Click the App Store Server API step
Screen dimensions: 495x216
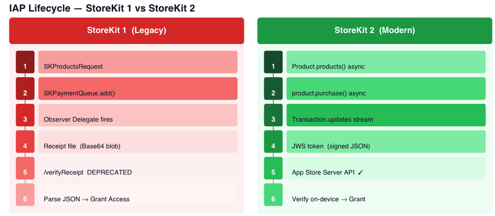coord(386,168)
